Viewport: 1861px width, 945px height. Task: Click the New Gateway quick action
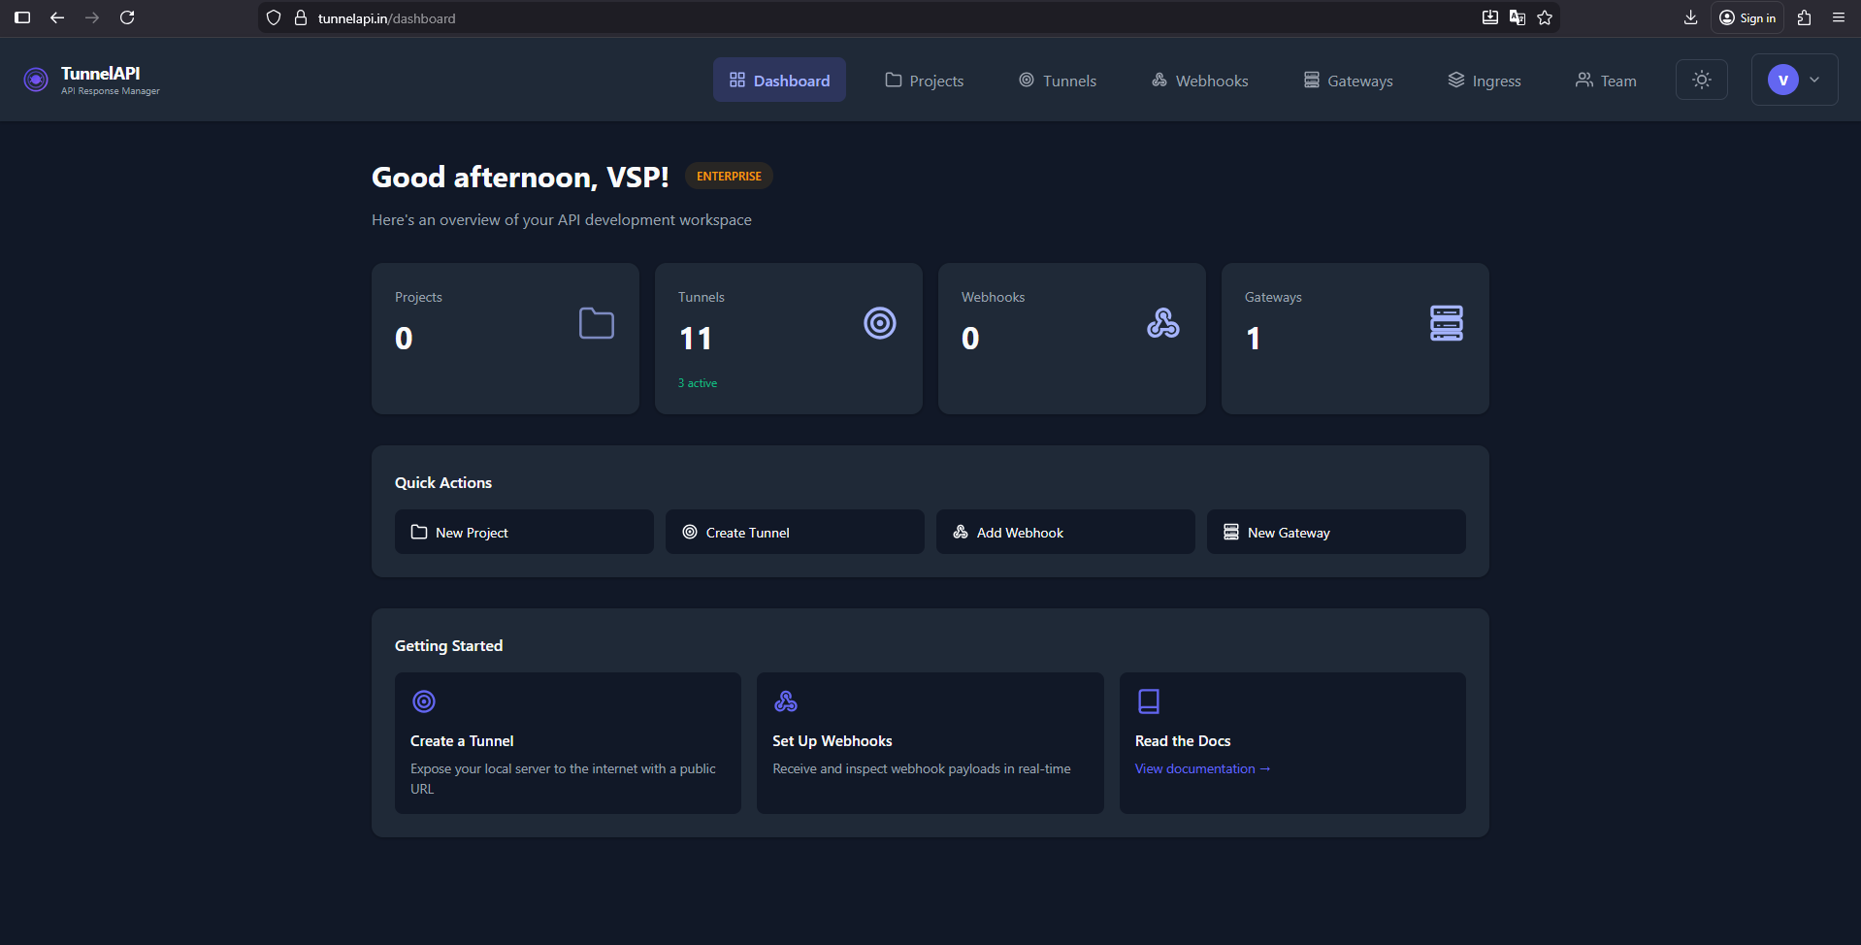(x=1335, y=532)
